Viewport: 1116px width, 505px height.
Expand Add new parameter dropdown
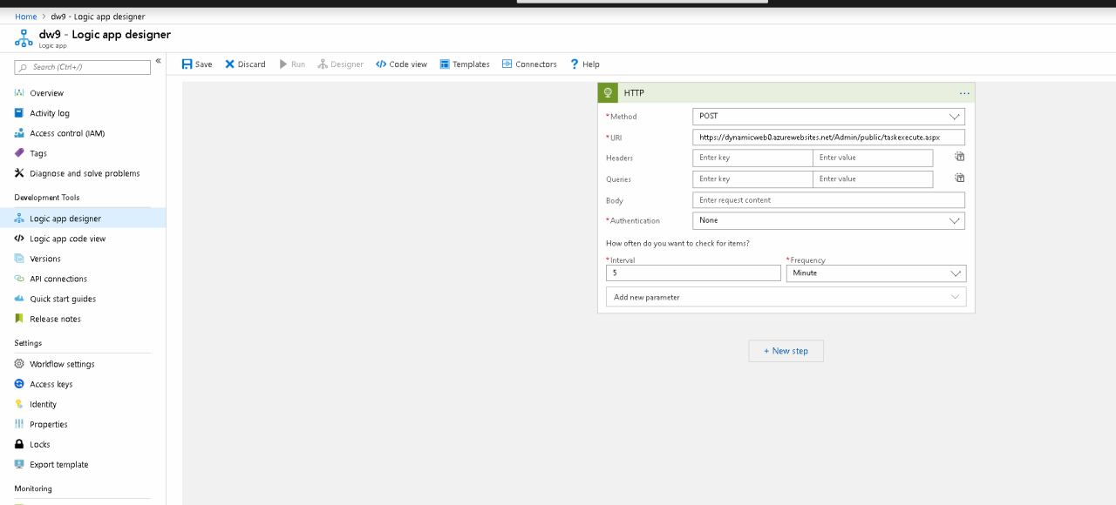[956, 297]
